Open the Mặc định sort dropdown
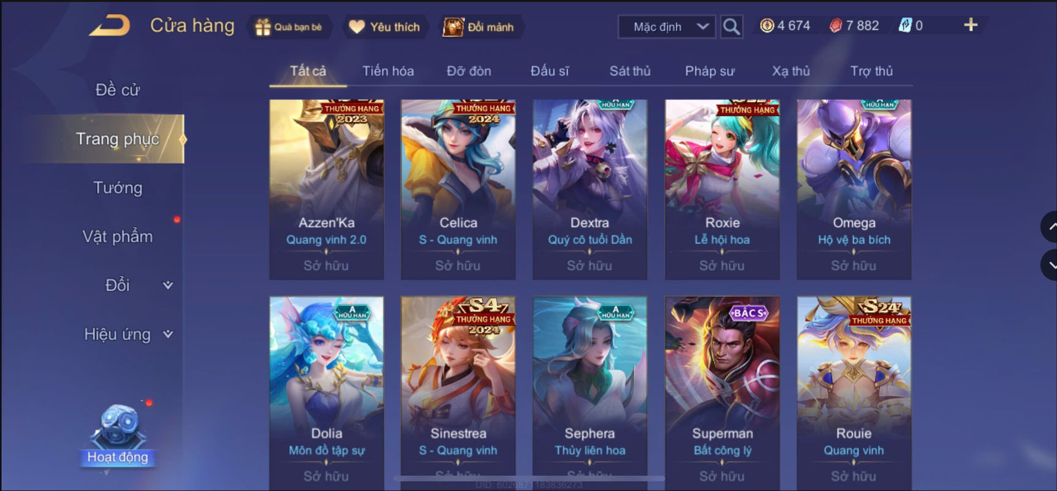Viewport: 1057px width, 491px height. pos(667,27)
